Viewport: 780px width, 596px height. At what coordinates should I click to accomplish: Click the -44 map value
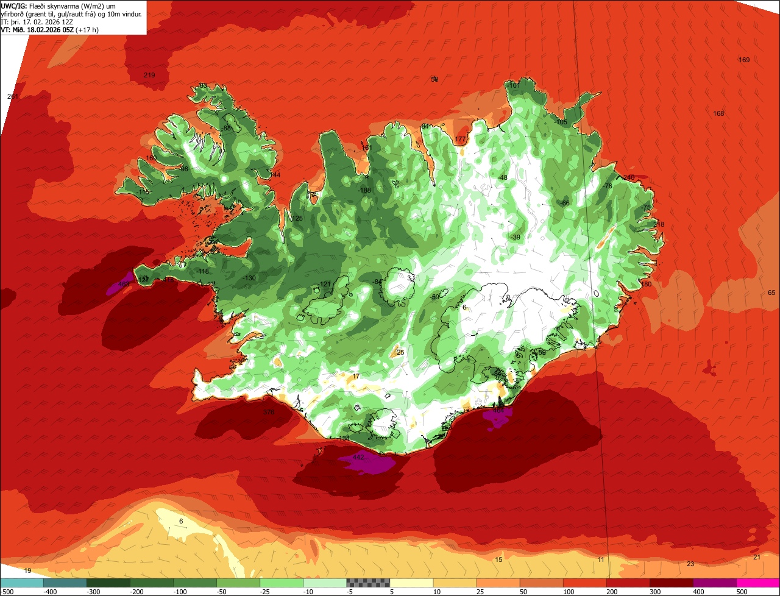[x=275, y=175]
